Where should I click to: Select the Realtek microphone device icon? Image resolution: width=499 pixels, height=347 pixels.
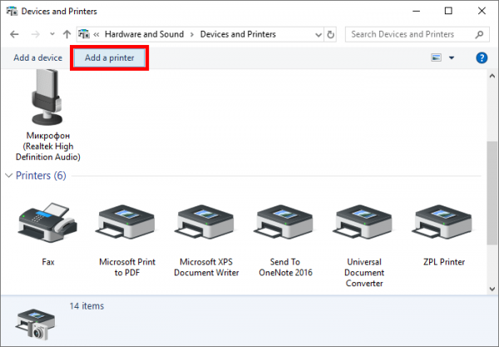[x=47, y=97]
